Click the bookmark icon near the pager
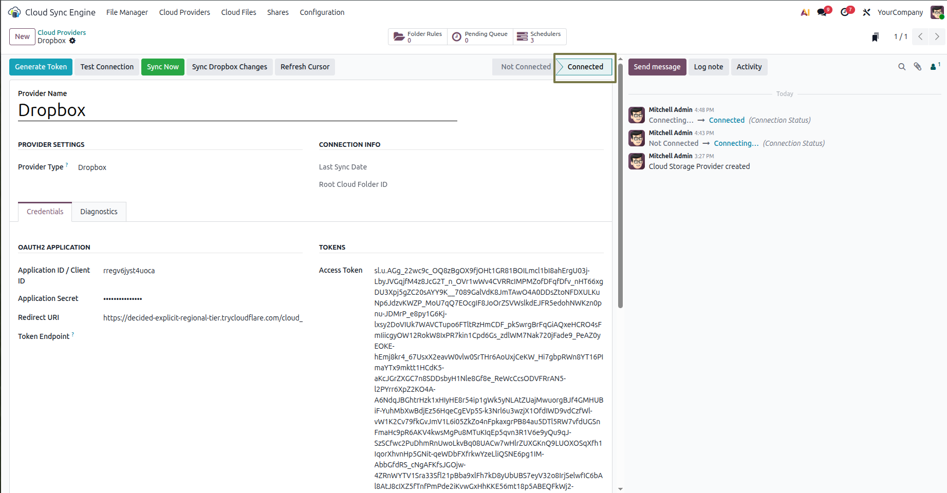Image resolution: width=947 pixels, height=493 pixels. (x=875, y=37)
